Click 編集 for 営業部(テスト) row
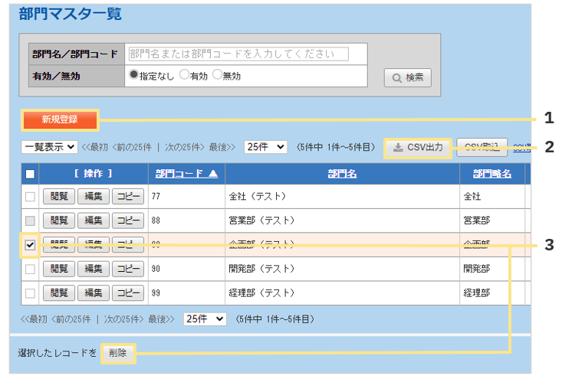The image size is (562, 379). click(x=93, y=221)
